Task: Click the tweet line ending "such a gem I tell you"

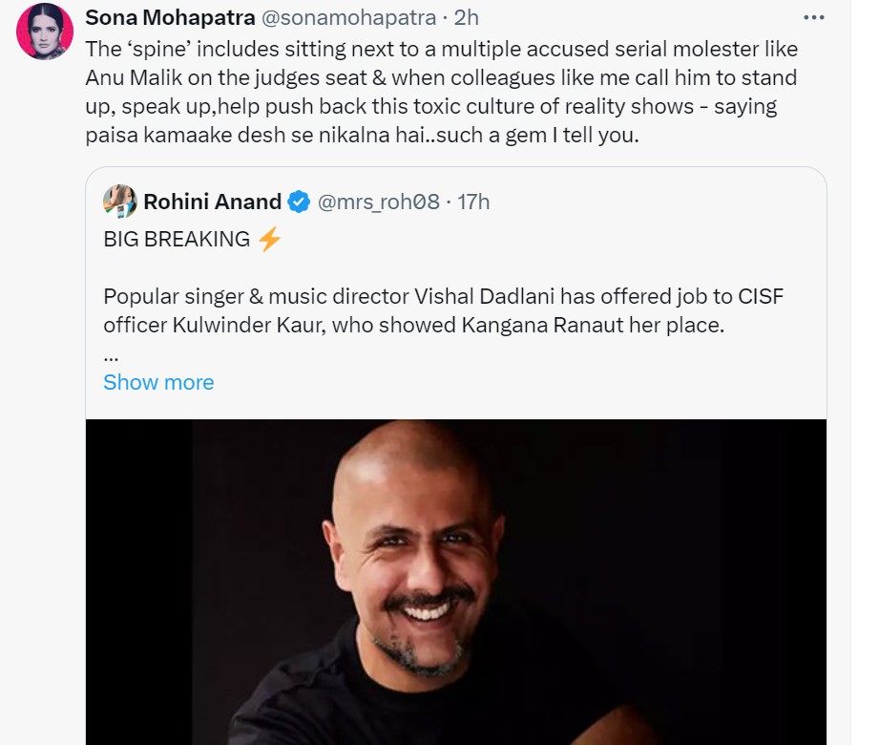Action: point(362,136)
